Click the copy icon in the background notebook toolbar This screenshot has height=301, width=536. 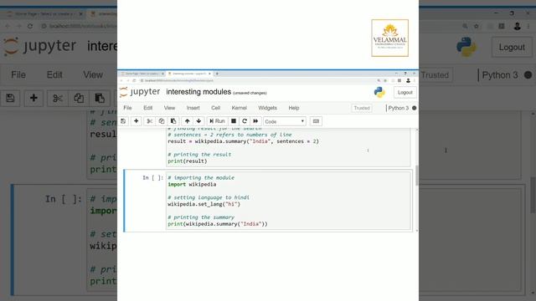click(79, 99)
